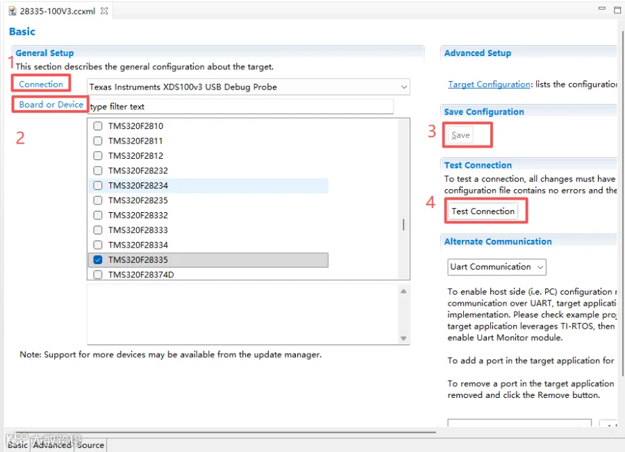The width and height of the screenshot is (625, 452).
Task: Switch to the Advanced tab
Action: (52, 445)
